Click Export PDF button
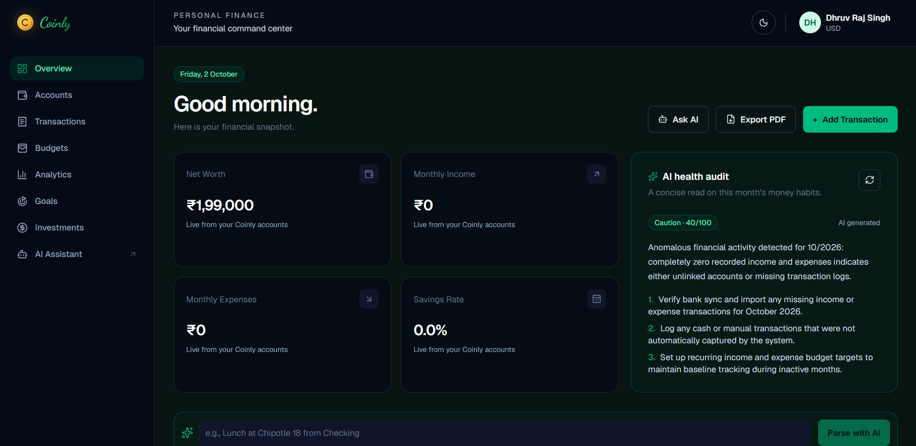This screenshot has width=916, height=446. click(x=755, y=119)
